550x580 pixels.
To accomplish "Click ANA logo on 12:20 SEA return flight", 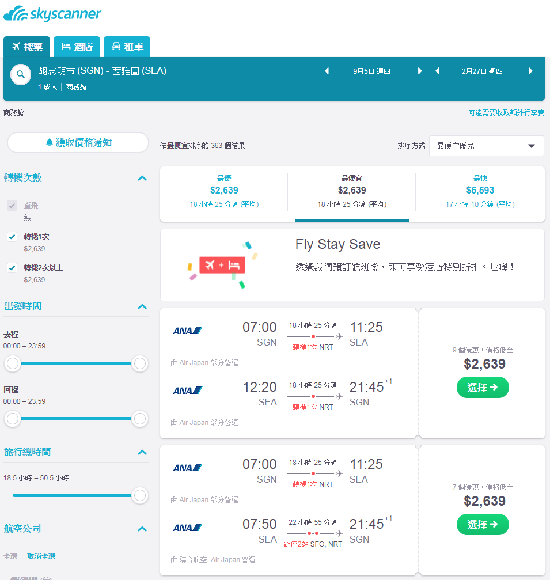I will pyautogui.click(x=188, y=391).
